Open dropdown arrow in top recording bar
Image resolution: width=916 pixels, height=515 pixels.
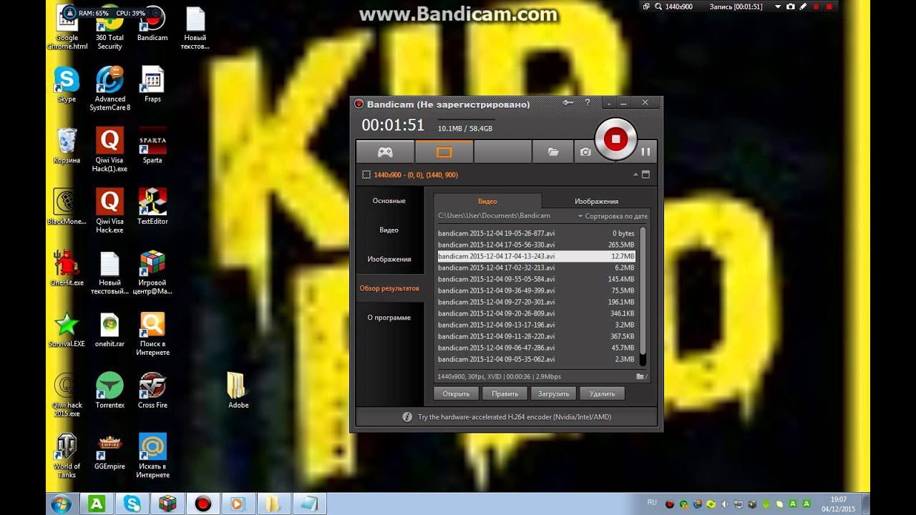pyautogui.click(x=778, y=6)
